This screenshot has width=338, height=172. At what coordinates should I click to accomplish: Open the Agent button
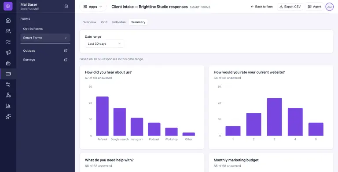[x=315, y=7]
